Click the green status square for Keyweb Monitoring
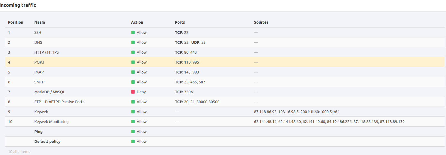446x155 pixels. point(133,122)
